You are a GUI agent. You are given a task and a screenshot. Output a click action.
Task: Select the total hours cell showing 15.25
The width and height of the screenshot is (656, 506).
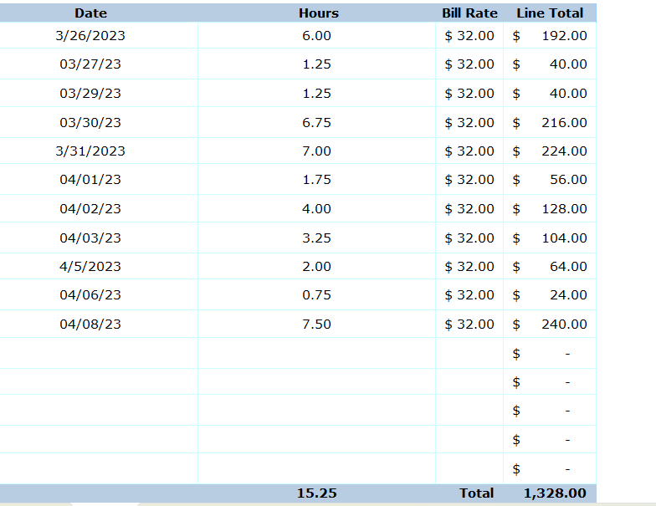point(316,493)
